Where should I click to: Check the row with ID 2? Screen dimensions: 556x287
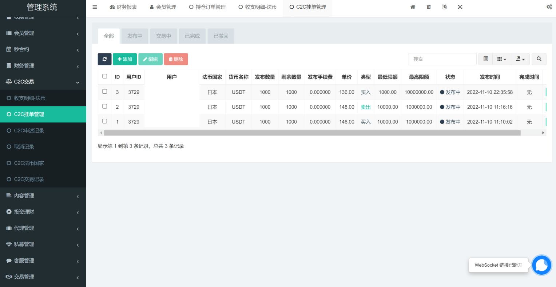click(x=105, y=106)
